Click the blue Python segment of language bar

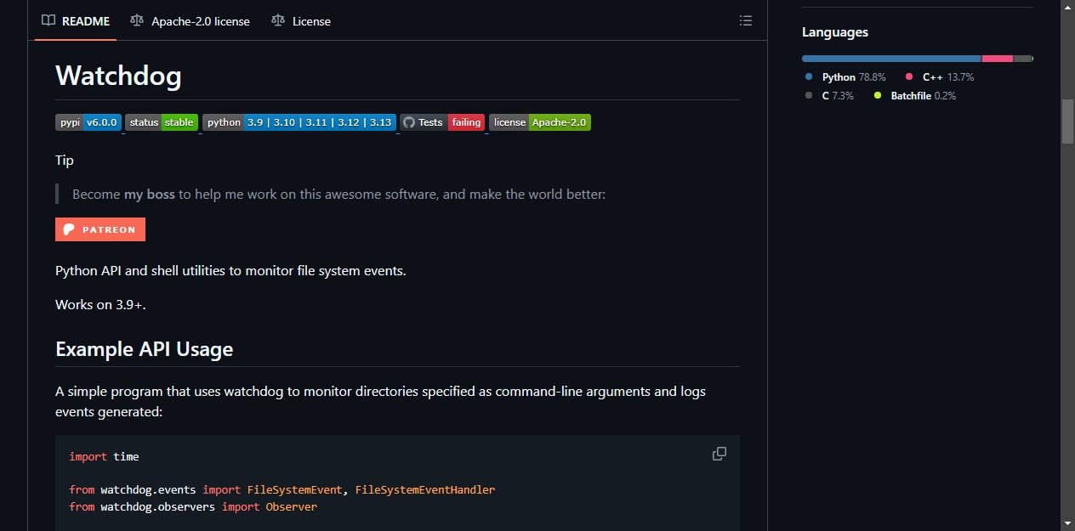point(892,59)
